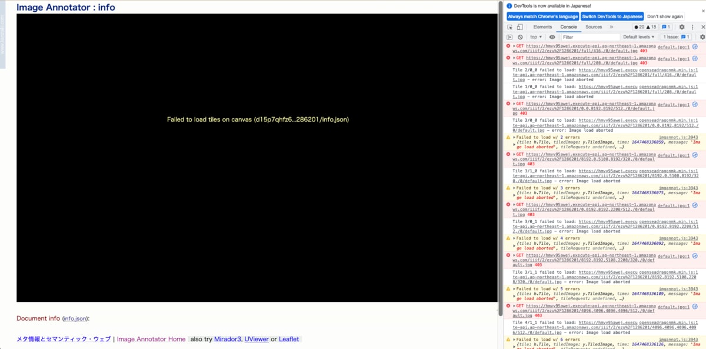Click the warning icon on 'w/ 5 errors' row

(508, 289)
